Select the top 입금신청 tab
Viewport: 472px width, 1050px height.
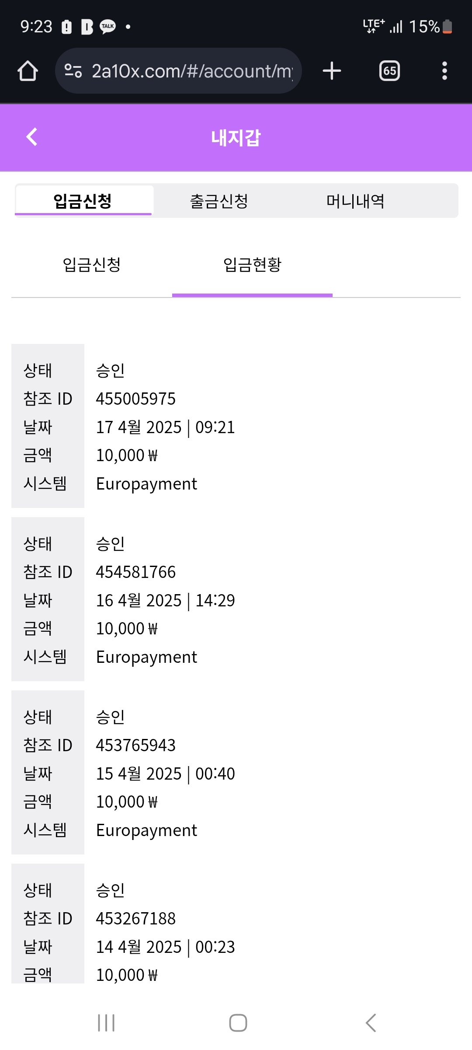pyautogui.click(x=83, y=201)
